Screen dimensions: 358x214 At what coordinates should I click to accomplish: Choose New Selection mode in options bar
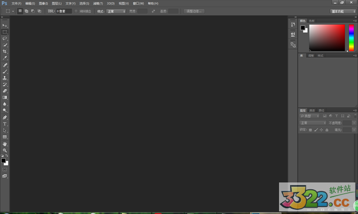[20, 11]
